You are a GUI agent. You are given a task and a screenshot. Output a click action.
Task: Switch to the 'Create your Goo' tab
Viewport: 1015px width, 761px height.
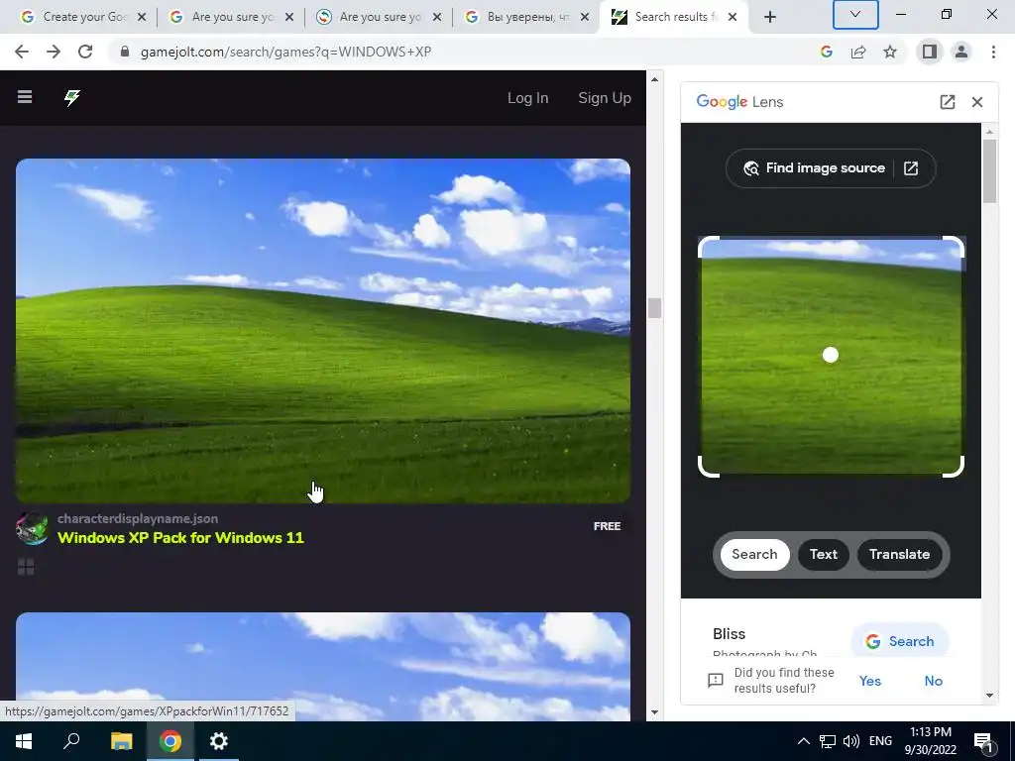[83, 17]
